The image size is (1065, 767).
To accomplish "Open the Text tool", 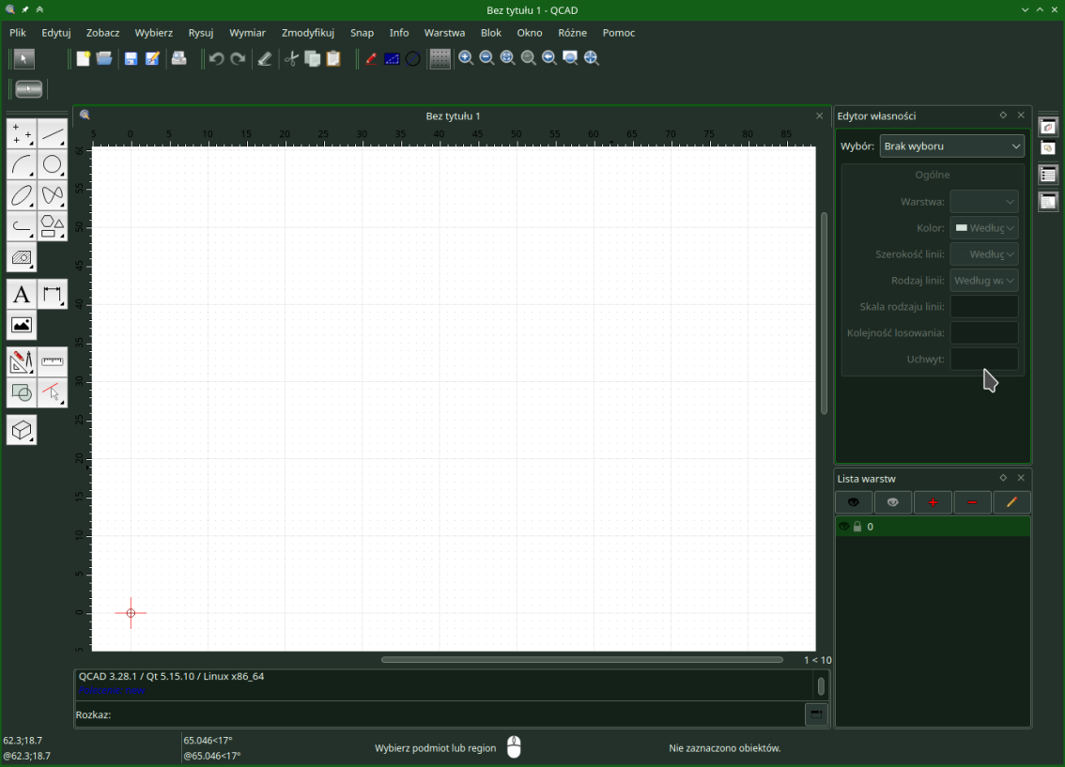I will pyautogui.click(x=22, y=295).
